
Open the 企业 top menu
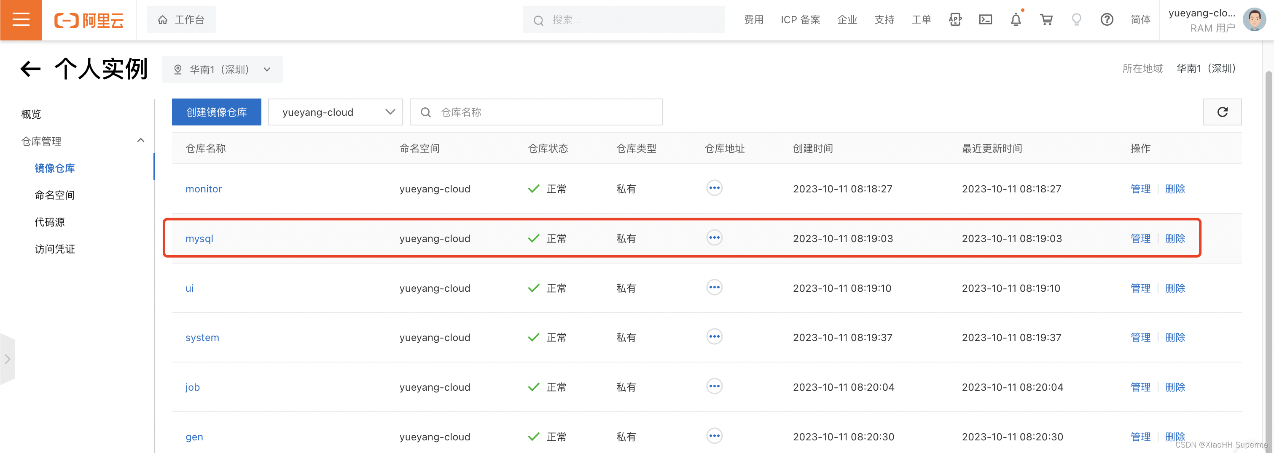pyautogui.click(x=847, y=20)
